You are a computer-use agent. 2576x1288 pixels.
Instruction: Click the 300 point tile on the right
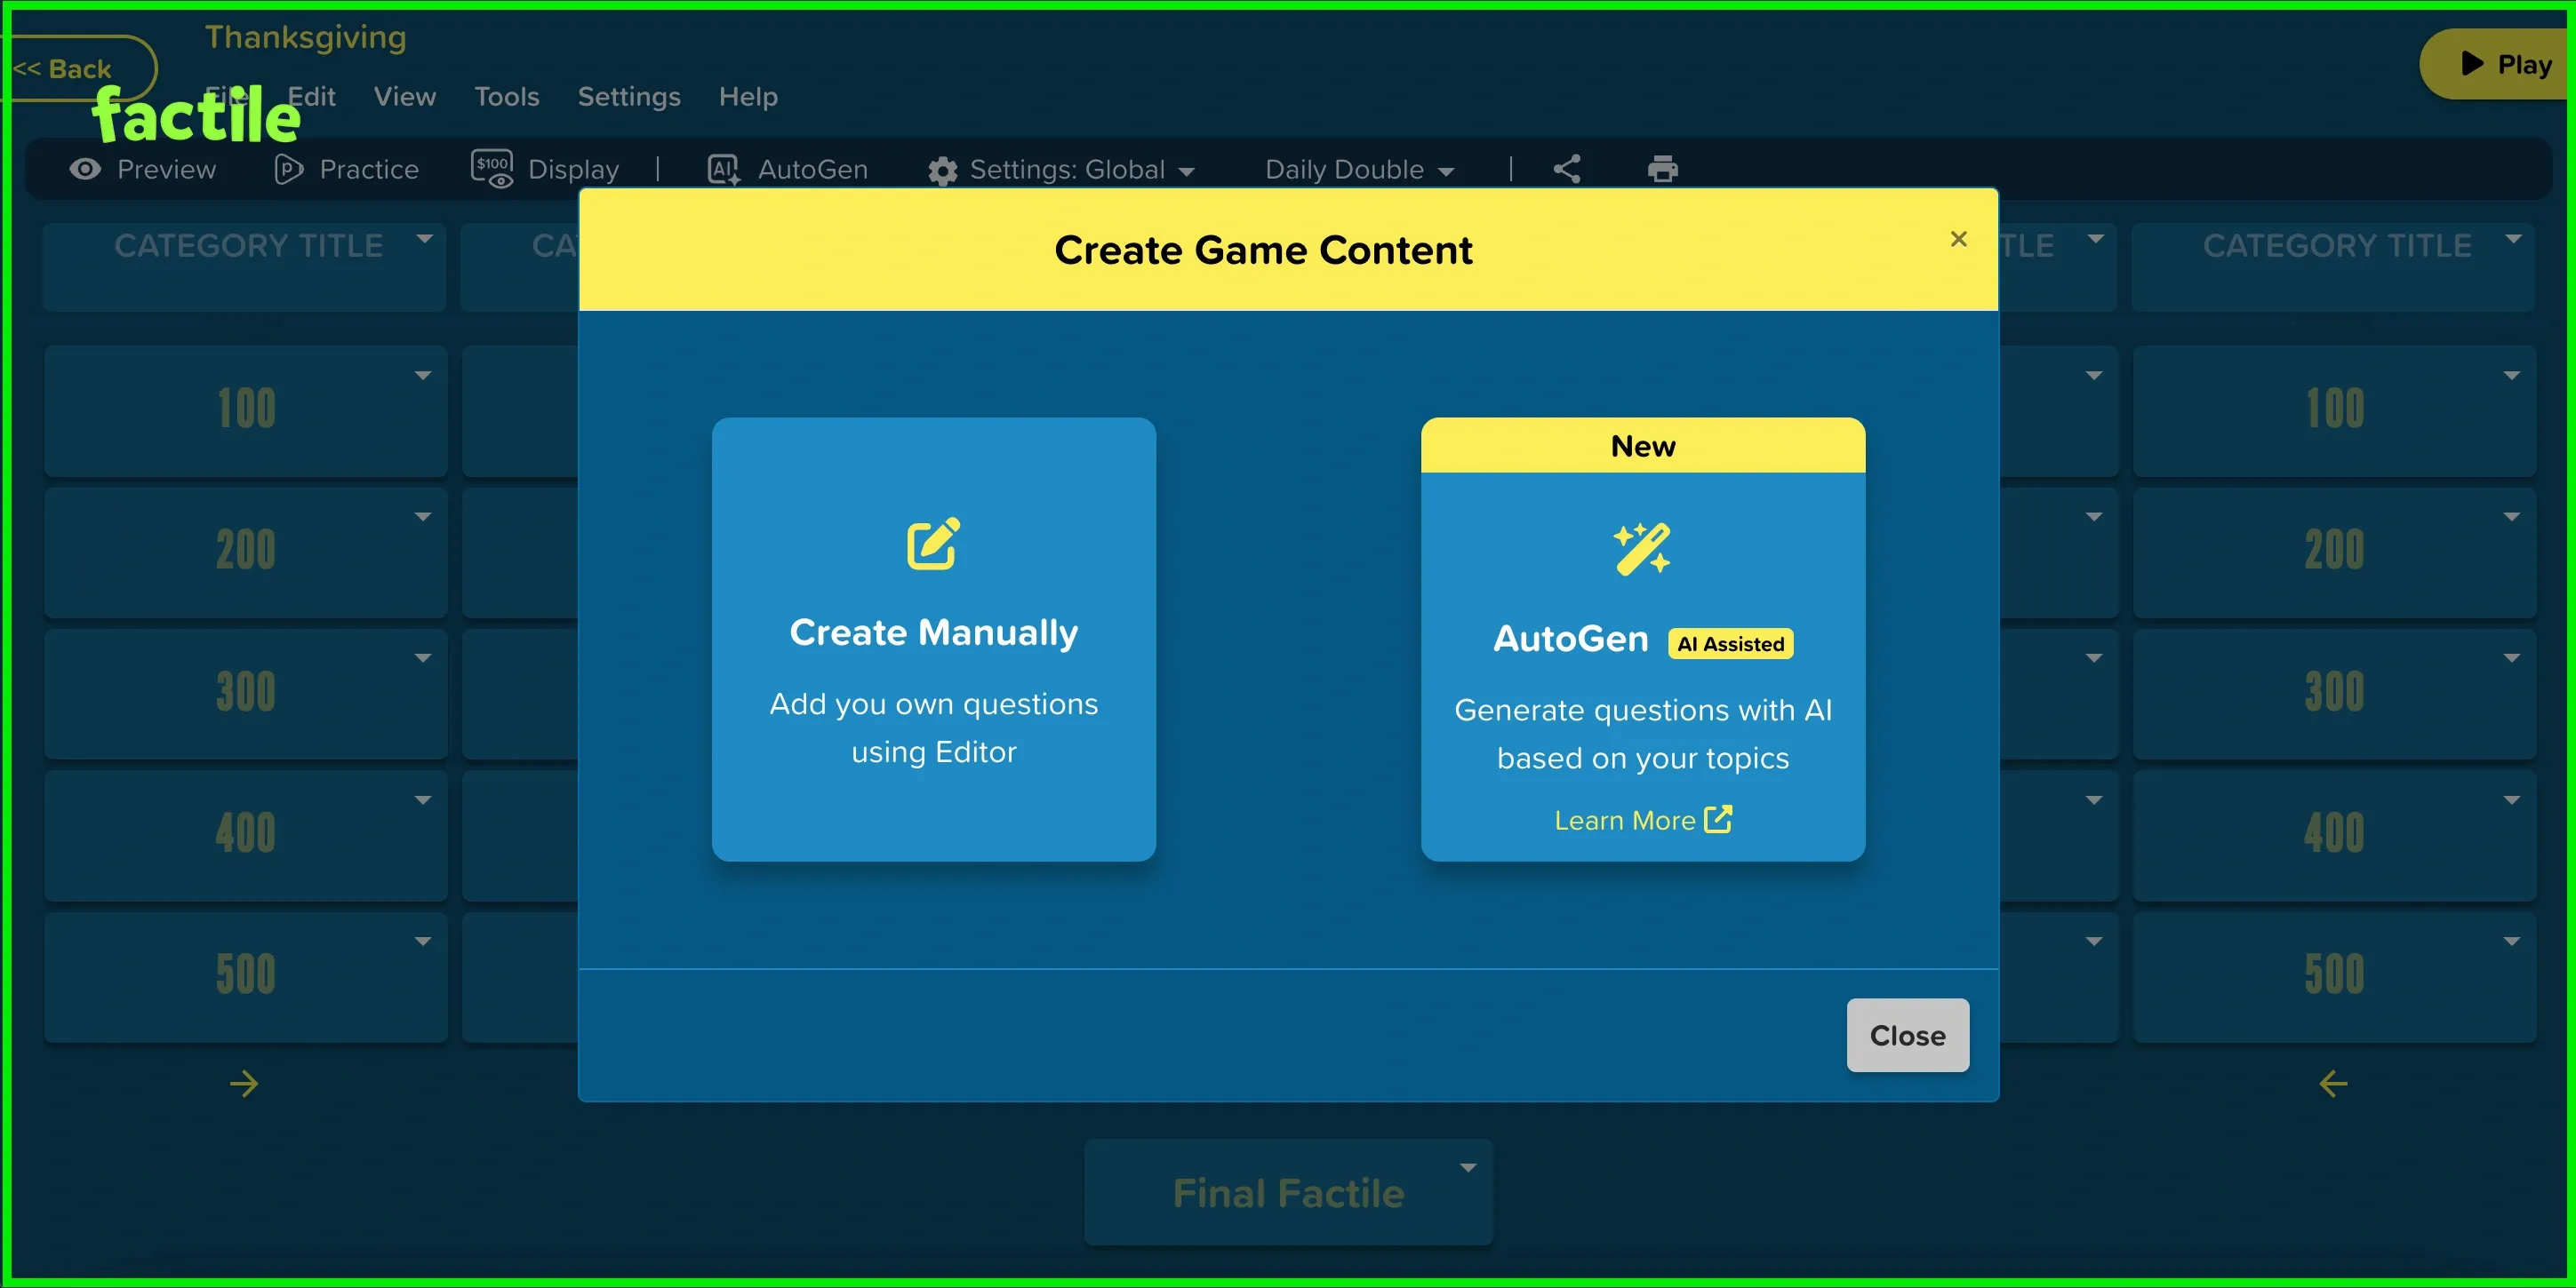click(2334, 689)
